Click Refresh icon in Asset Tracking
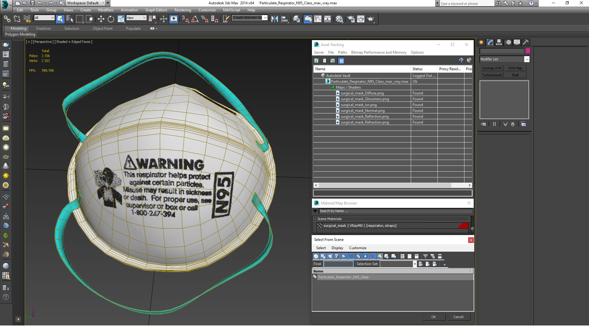Viewport: 589px width, 331px height. 316,61
